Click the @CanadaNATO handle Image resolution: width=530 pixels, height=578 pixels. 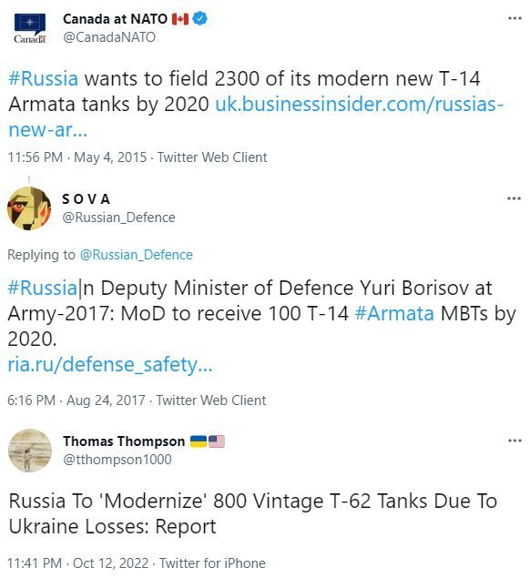[109, 37]
